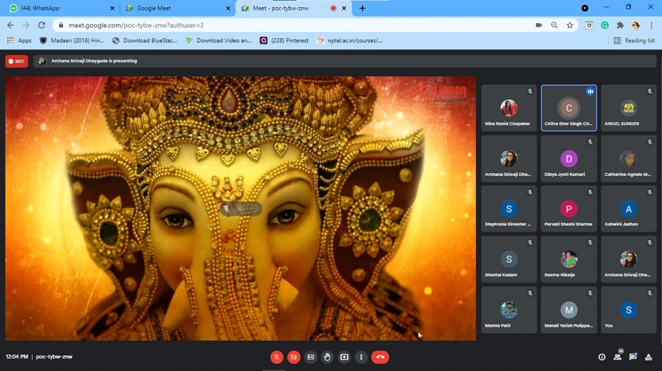Raise hand in the meeting
Viewport: 662px width, 371px height.
[x=327, y=357]
